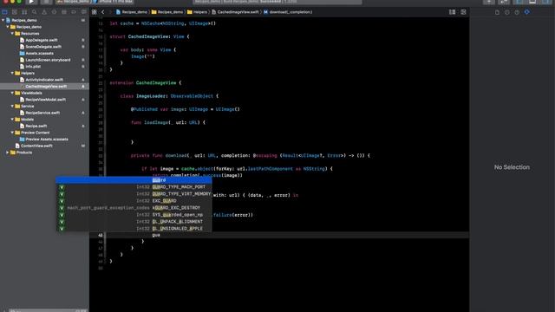Toggle the debug area visibility
The image size is (555, 312).
click(x=532, y=2)
